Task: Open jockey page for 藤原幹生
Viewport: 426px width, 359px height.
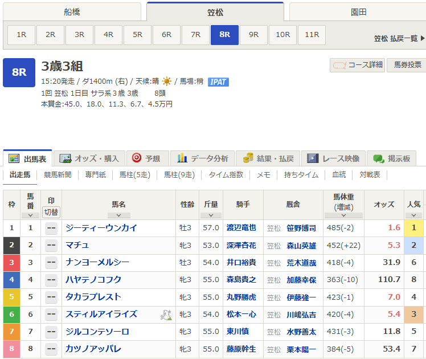Action: (x=241, y=349)
